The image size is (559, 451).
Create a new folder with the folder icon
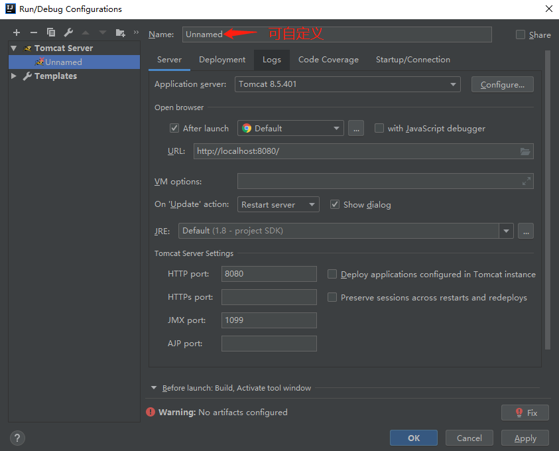coord(121,32)
